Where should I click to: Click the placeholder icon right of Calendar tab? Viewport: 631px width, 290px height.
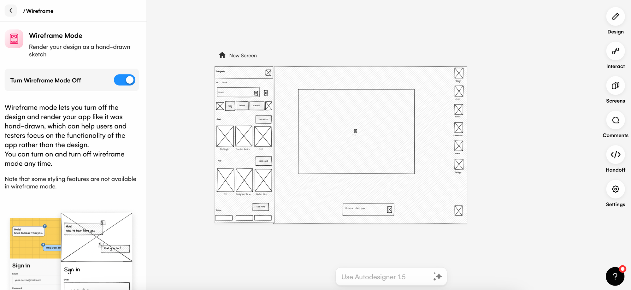pyautogui.click(x=268, y=106)
